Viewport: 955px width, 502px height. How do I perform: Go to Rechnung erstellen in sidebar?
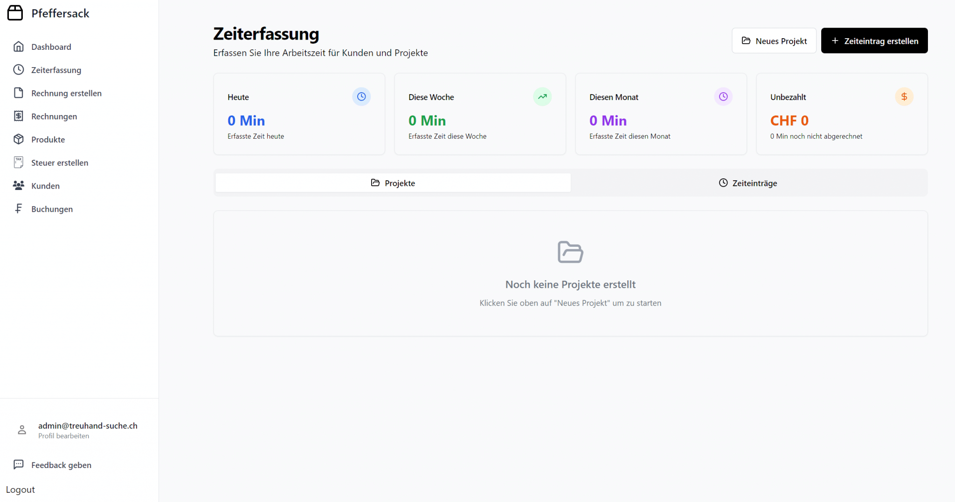[x=66, y=93]
